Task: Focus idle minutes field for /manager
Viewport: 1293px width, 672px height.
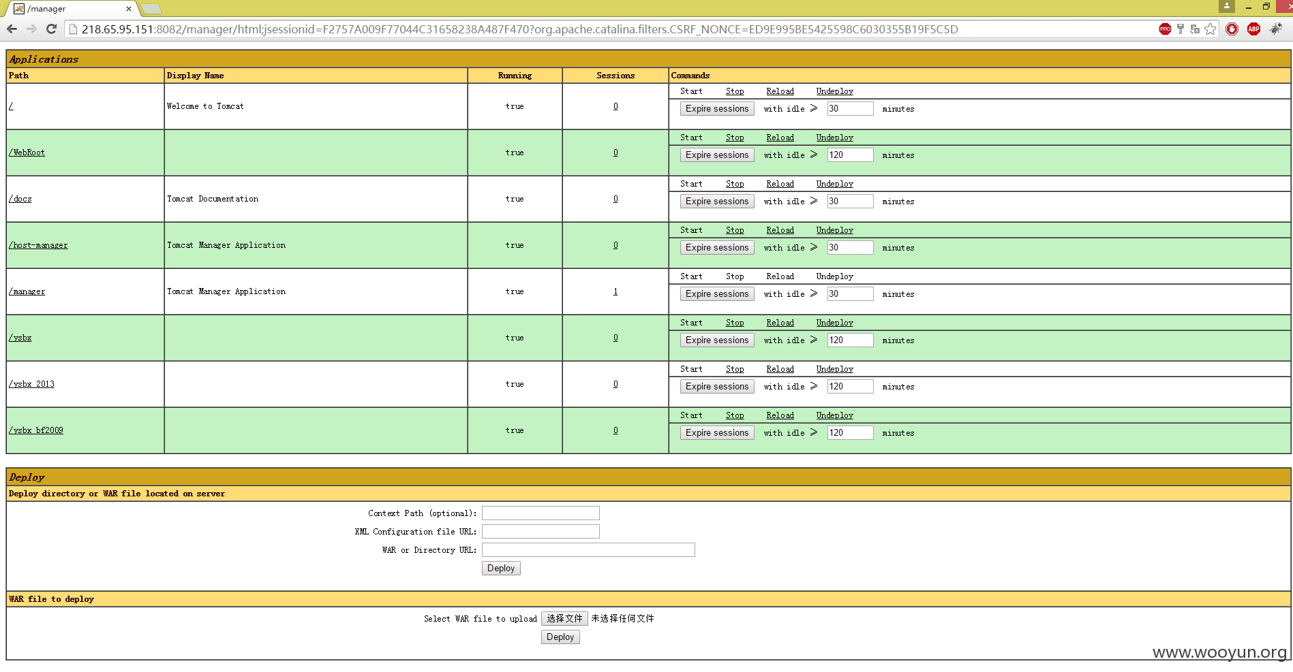Action: pos(850,294)
